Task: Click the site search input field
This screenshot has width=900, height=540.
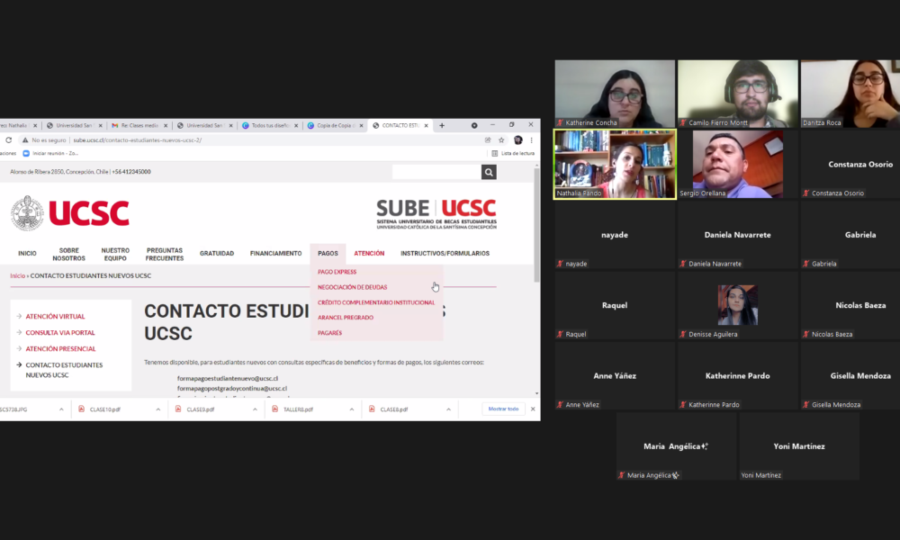Action: (x=436, y=172)
